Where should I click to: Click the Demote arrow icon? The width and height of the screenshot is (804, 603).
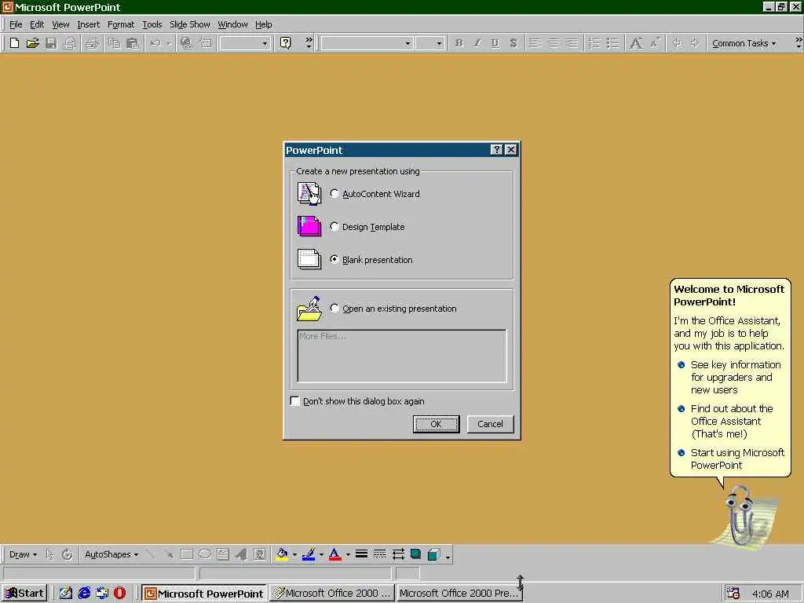[x=695, y=43]
